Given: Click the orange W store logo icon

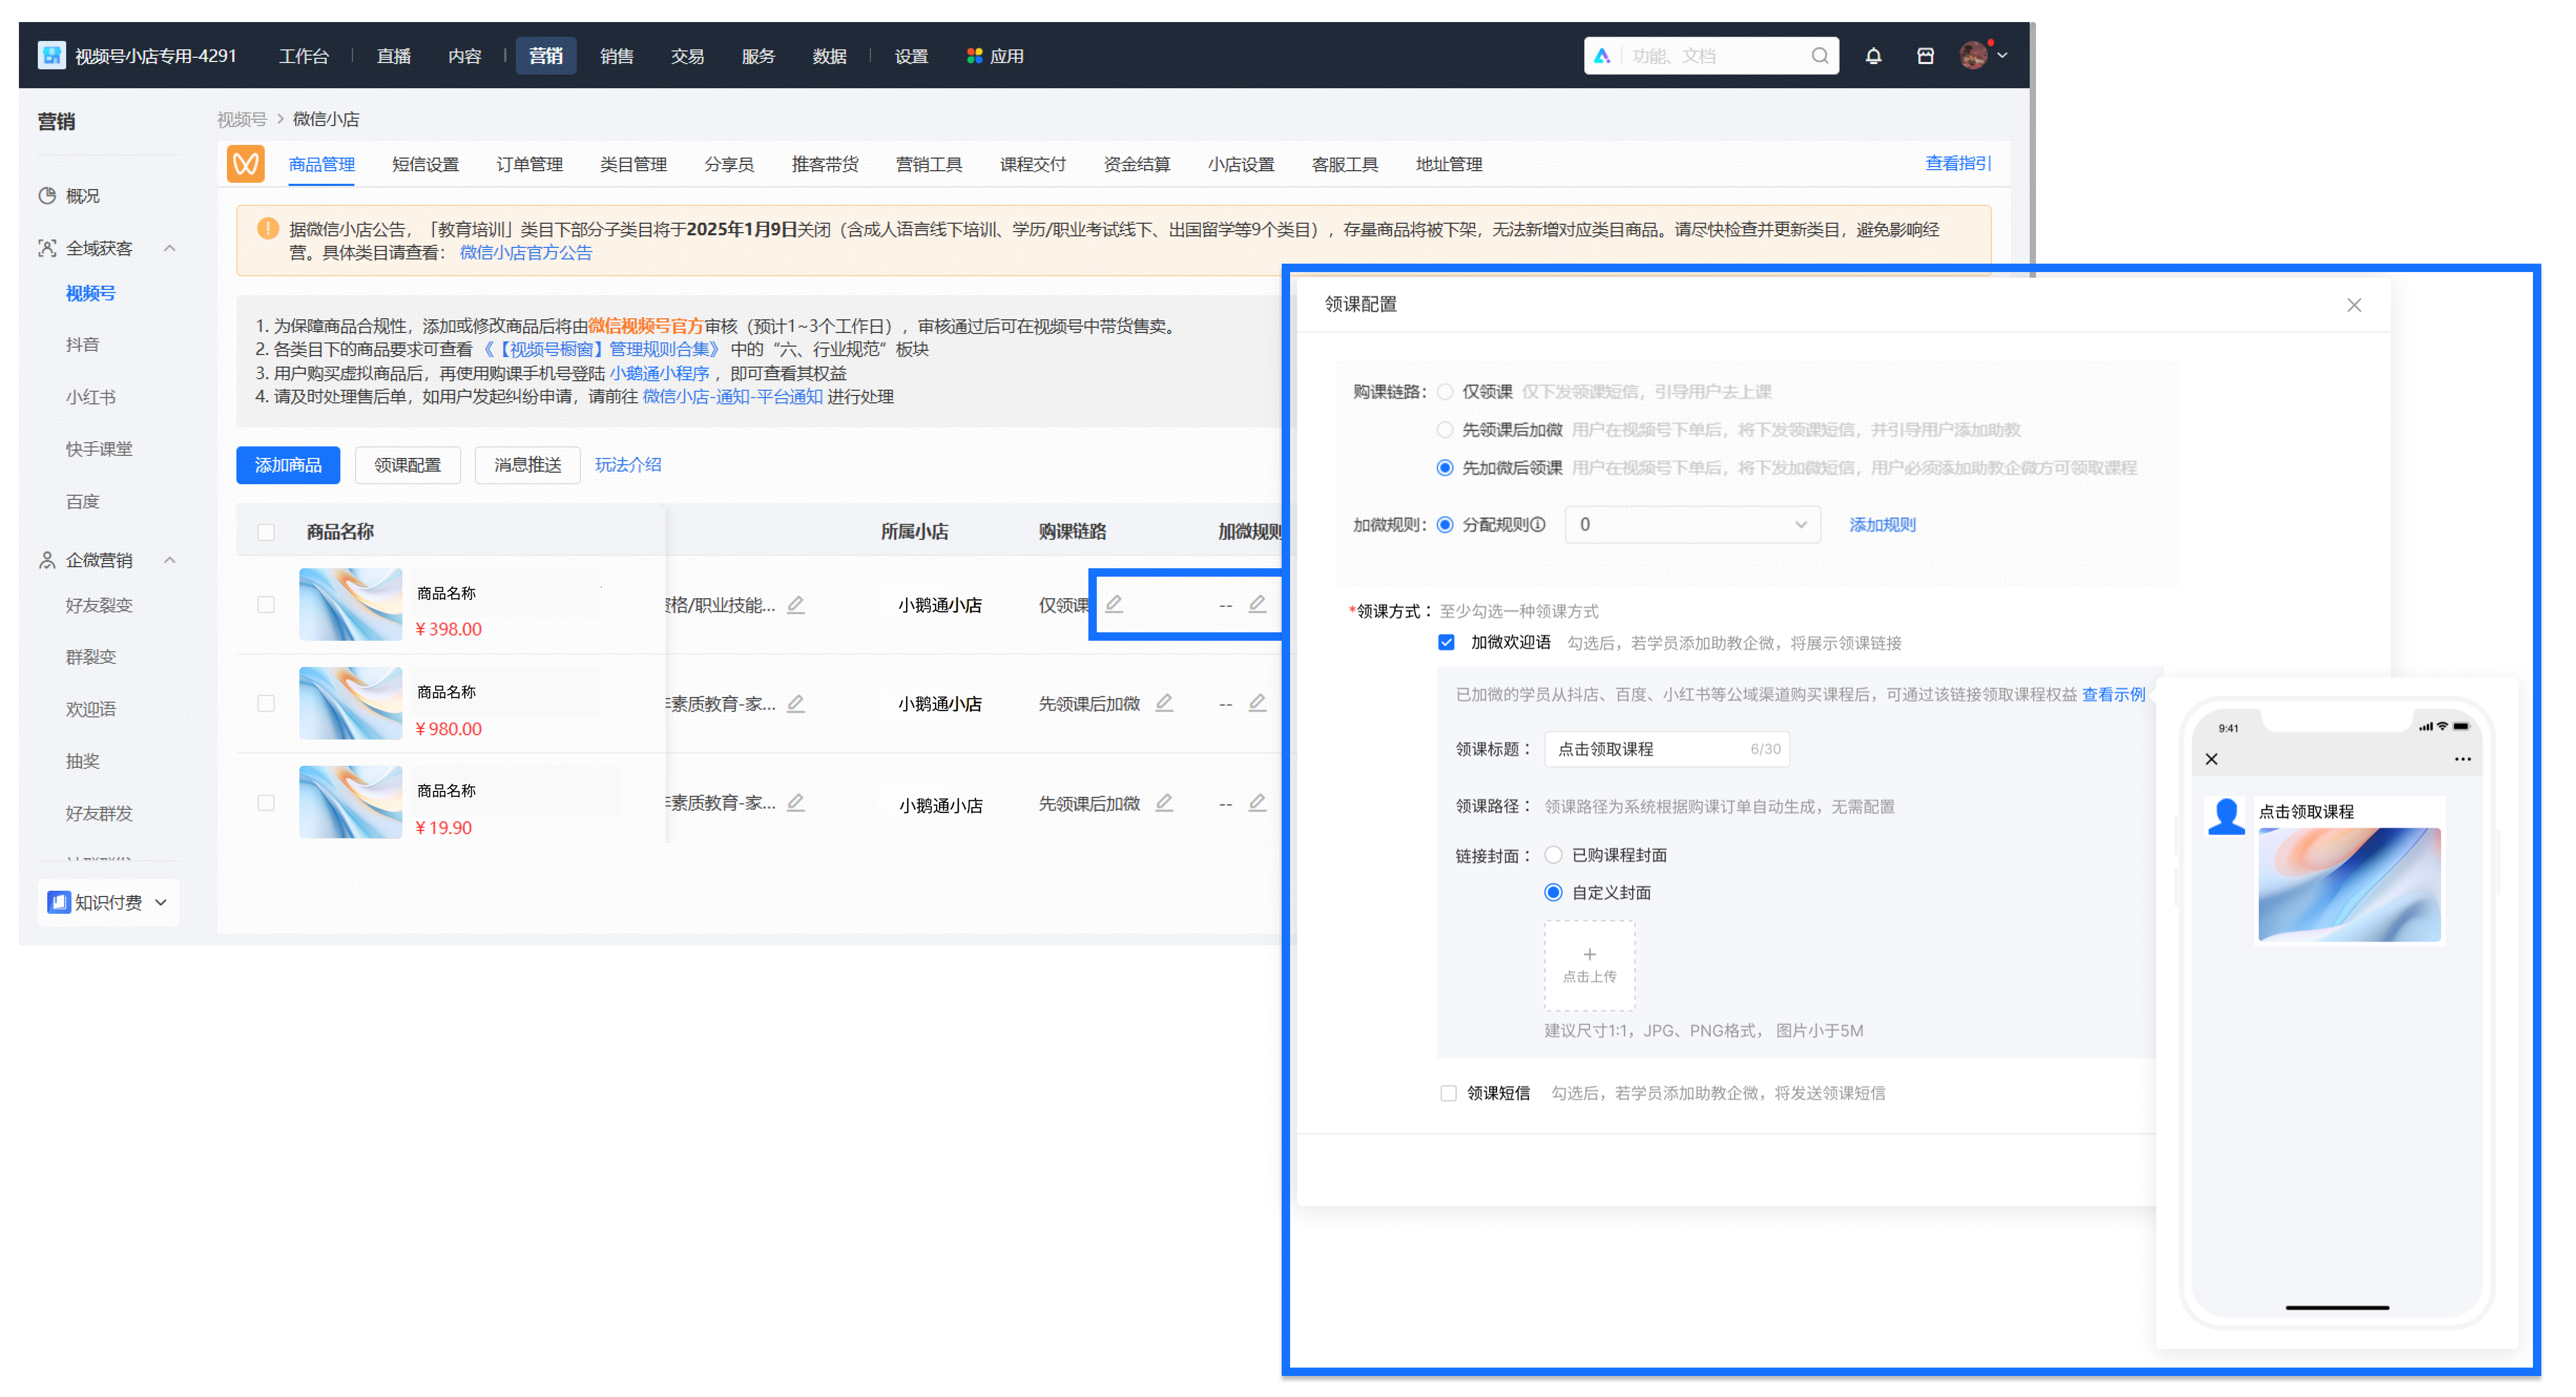Looking at the screenshot, I should (246, 163).
